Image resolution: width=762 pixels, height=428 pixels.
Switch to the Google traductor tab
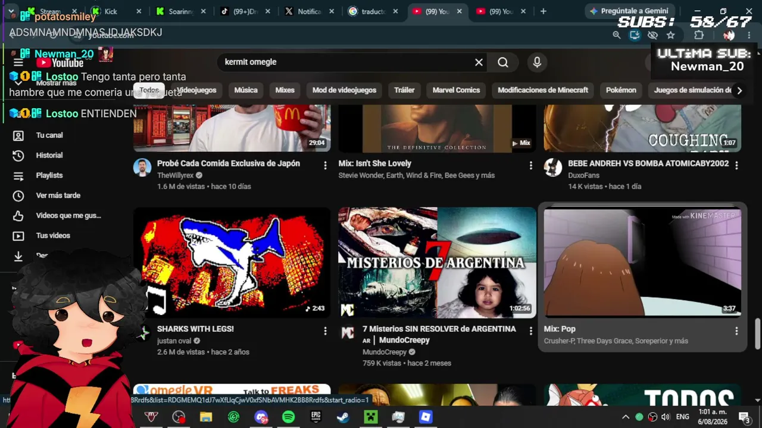(374, 11)
